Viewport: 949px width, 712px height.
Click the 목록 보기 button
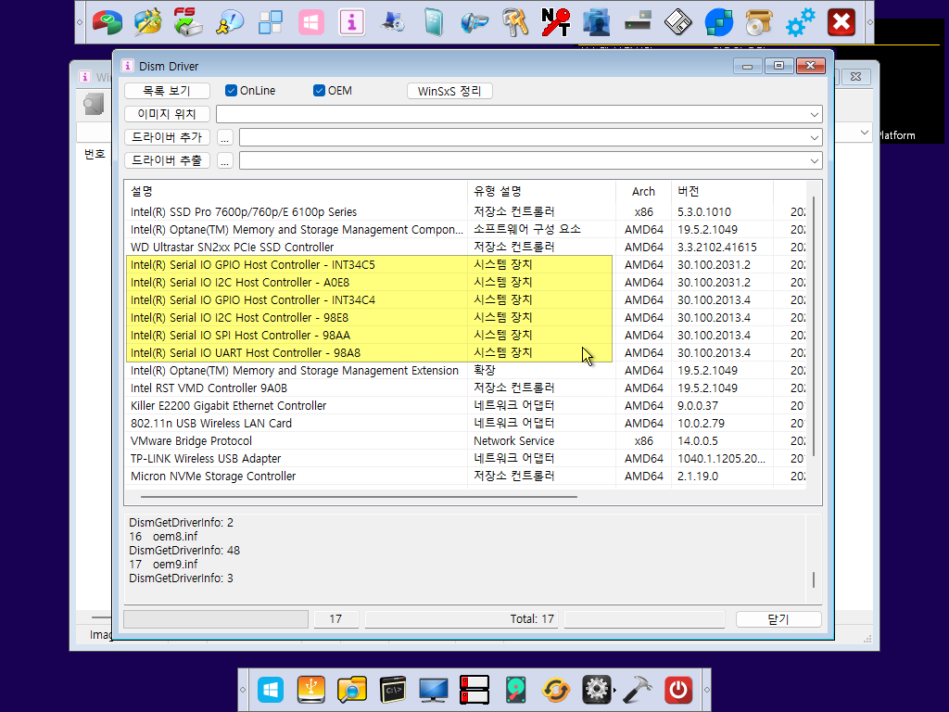(167, 91)
